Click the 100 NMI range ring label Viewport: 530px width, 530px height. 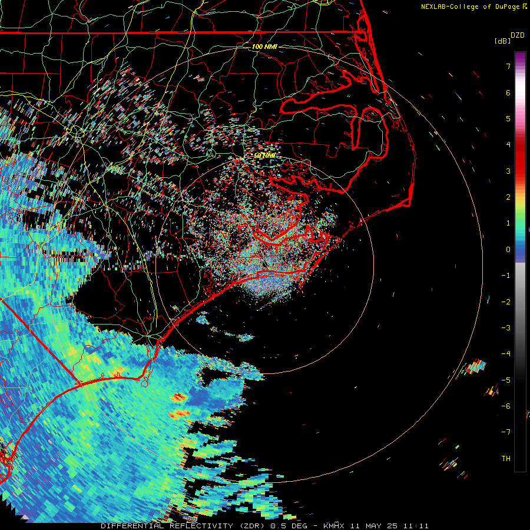(x=264, y=47)
